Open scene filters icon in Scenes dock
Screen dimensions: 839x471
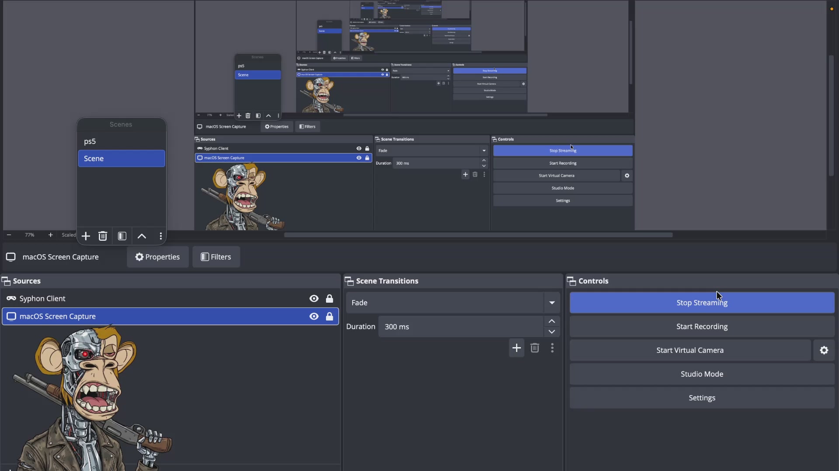(x=122, y=236)
